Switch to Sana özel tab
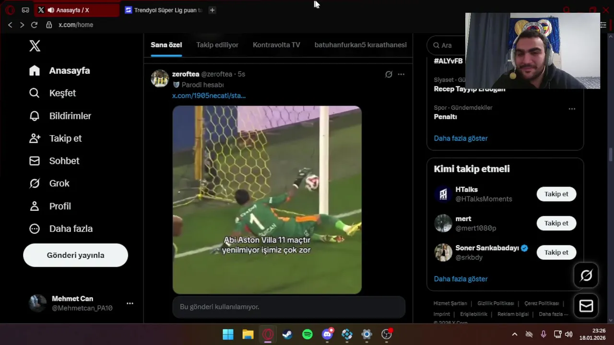 [x=166, y=45]
